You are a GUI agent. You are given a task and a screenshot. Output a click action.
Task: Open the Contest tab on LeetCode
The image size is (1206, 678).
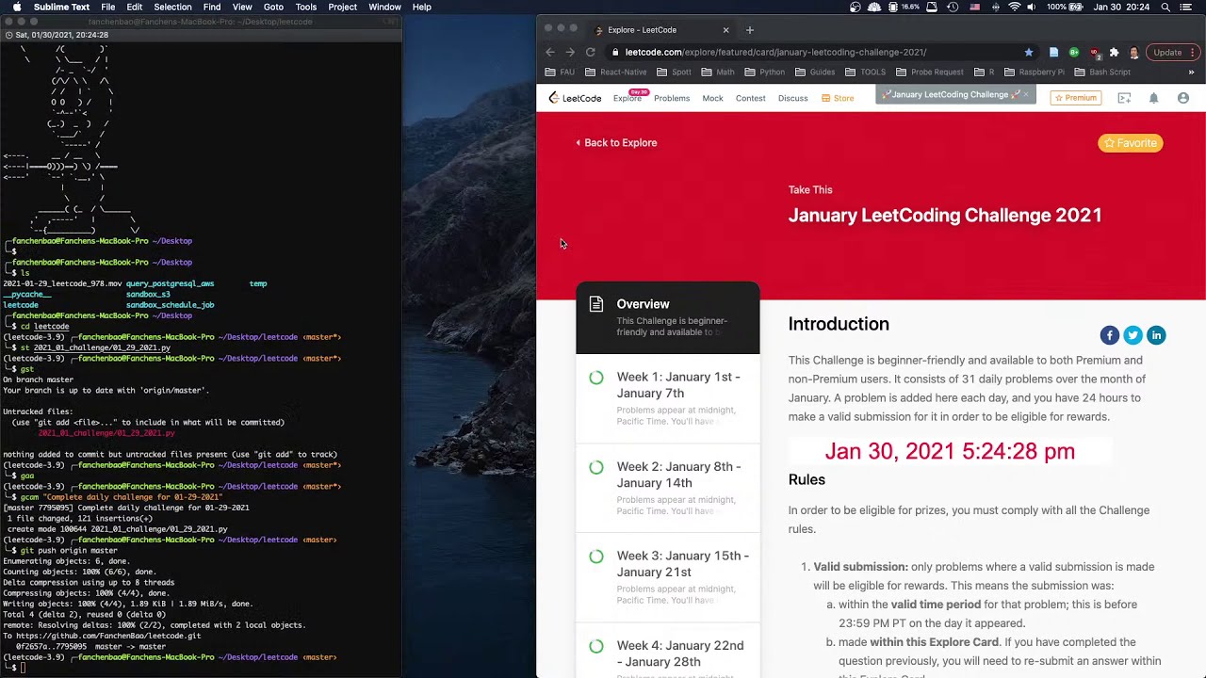[750, 98]
